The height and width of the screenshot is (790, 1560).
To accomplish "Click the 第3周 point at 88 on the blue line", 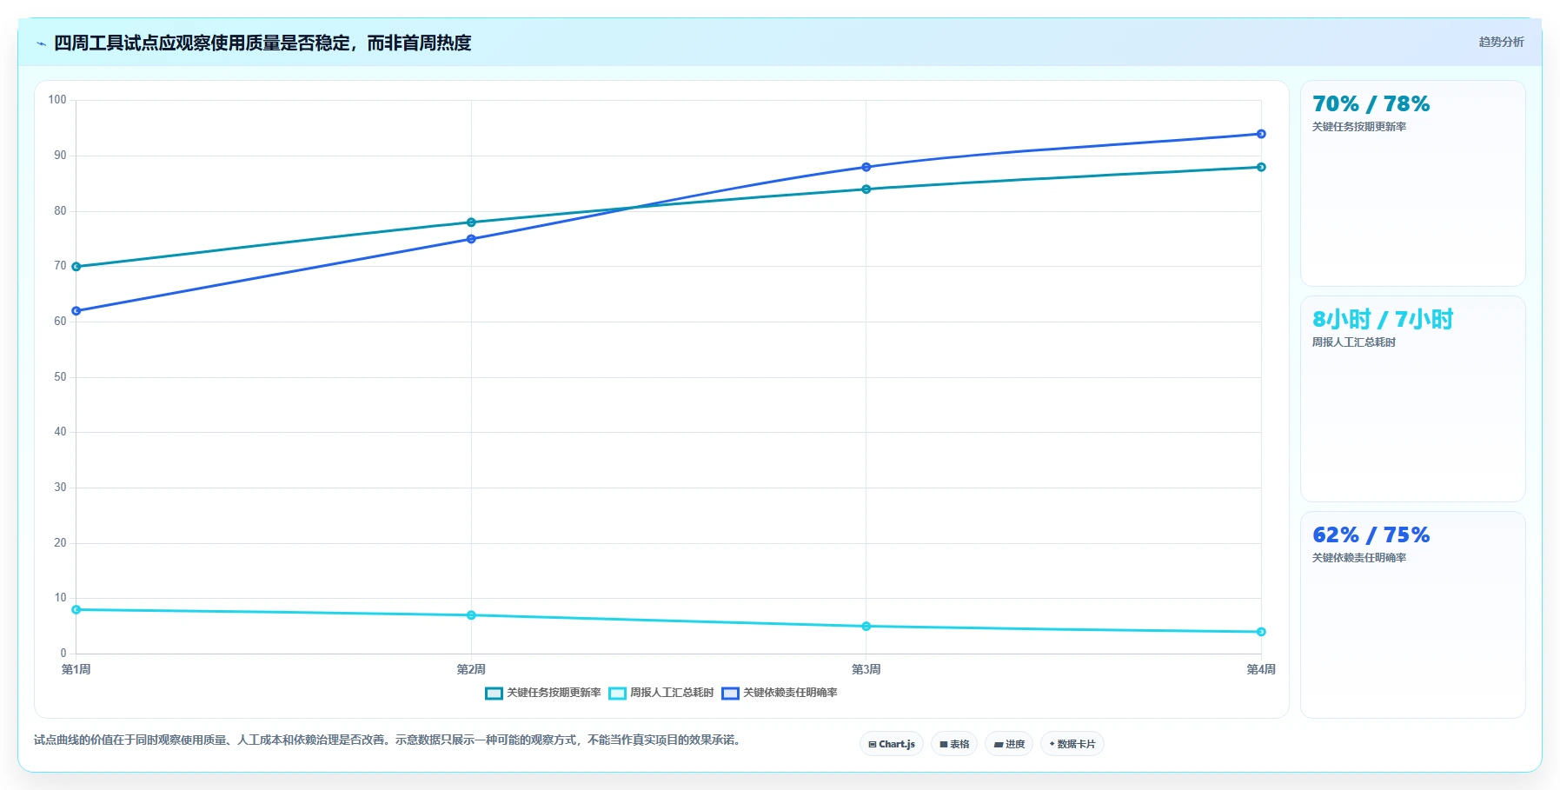I will pyautogui.click(x=866, y=167).
